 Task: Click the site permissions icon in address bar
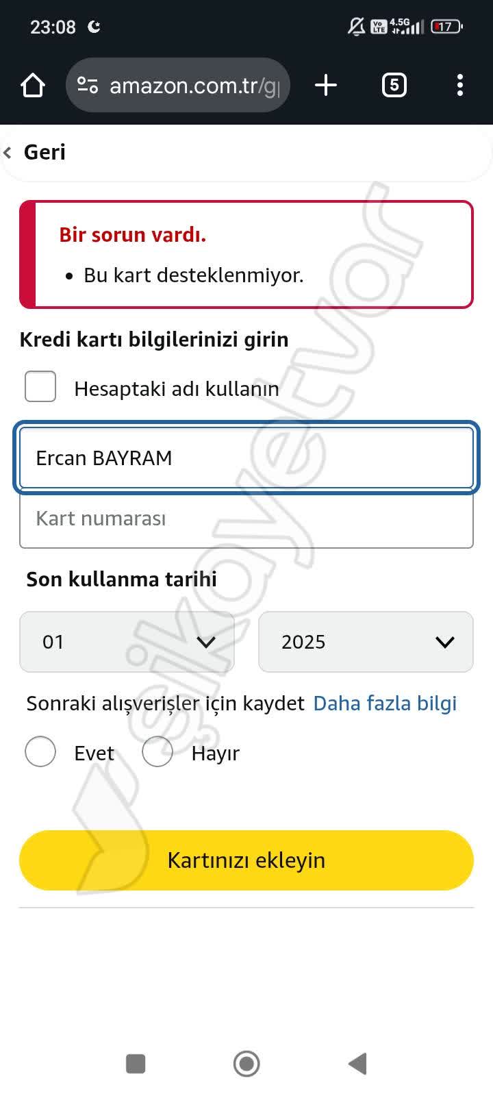pos(88,85)
